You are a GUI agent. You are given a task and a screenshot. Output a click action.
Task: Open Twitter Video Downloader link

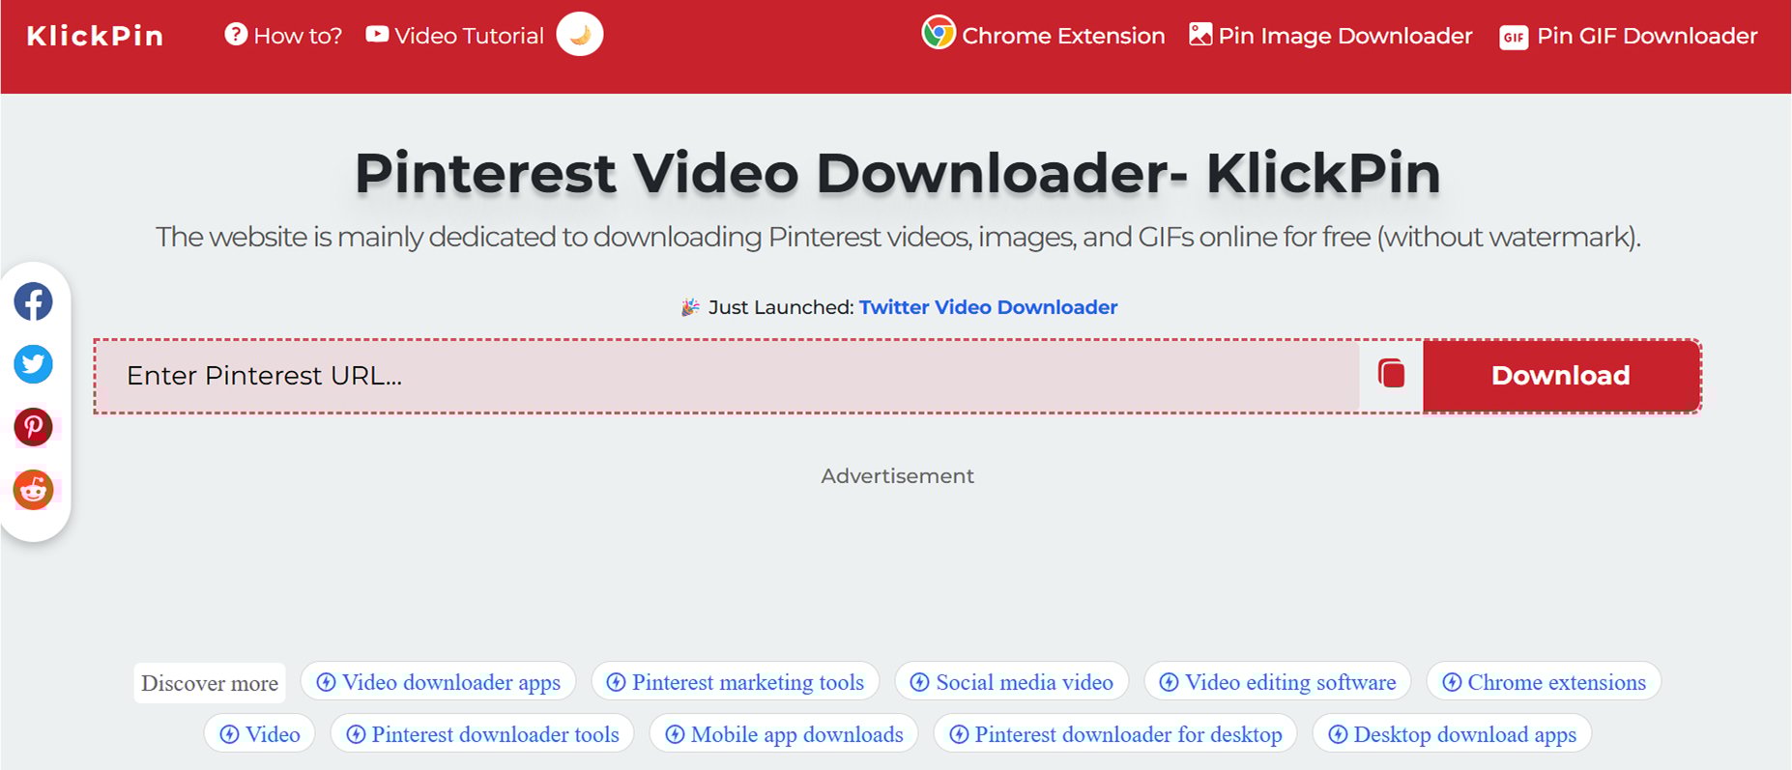(x=988, y=307)
